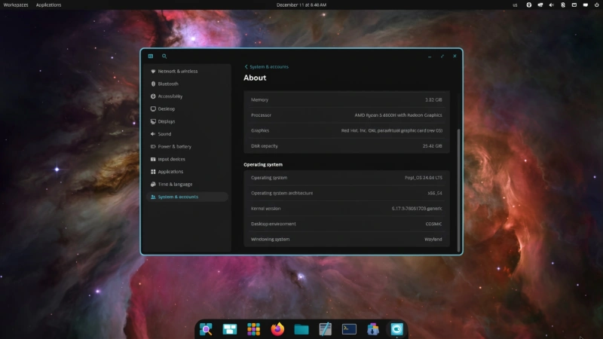The height and width of the screenshot is (339, 603).
Task: Open the US keyboard layout indicator
Action: pos(515,5)
